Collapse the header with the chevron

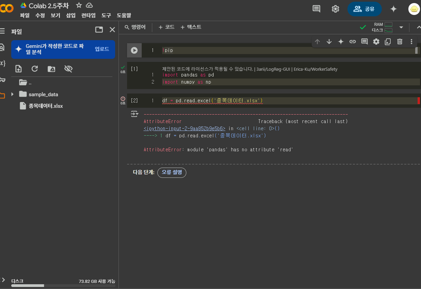coord(418,27)
